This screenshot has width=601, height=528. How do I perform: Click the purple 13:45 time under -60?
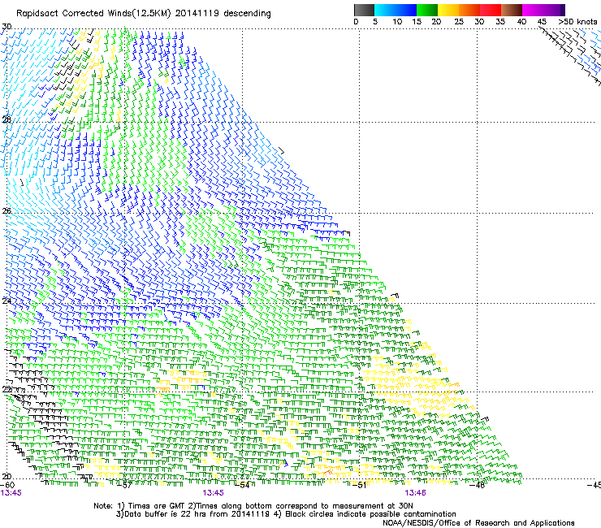point(11,493)
